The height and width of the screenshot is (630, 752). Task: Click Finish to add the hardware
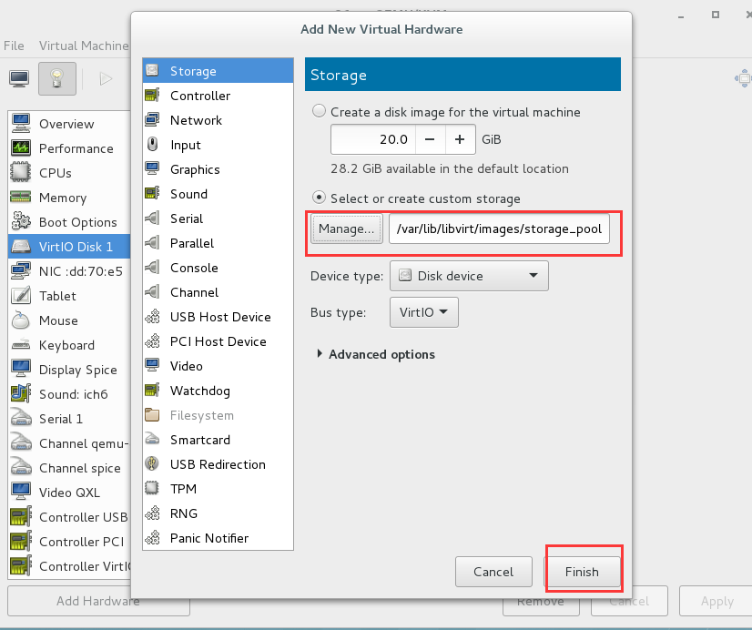tap(582, 572)
